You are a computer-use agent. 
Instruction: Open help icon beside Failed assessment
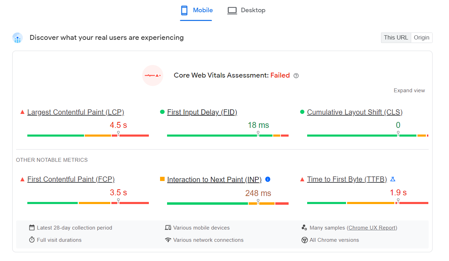[x=296, y=76]
